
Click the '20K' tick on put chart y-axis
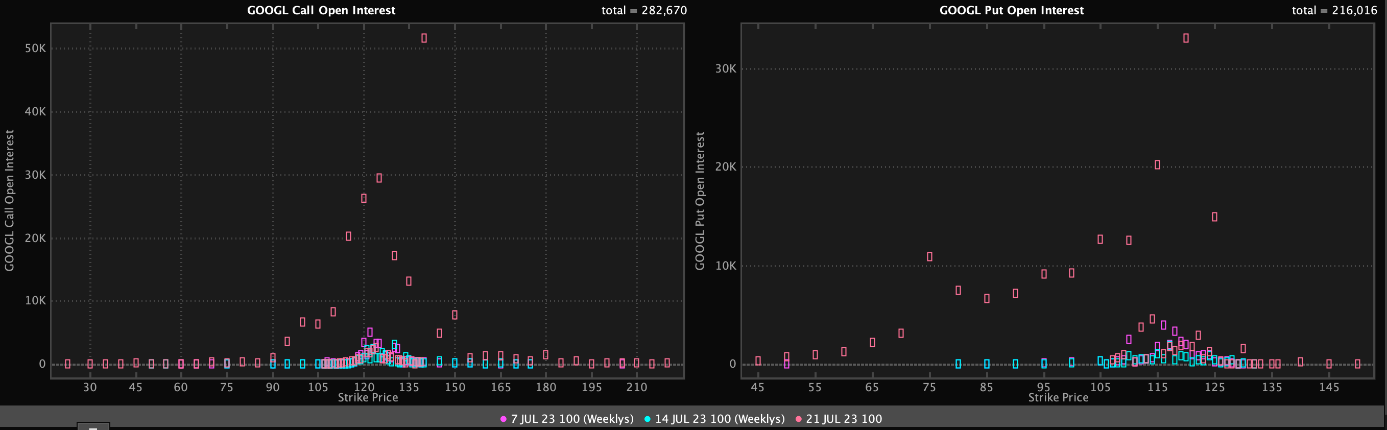point(725,167)
